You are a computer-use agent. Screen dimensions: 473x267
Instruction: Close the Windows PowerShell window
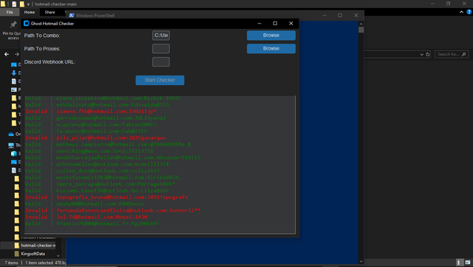tap(356, 15)
